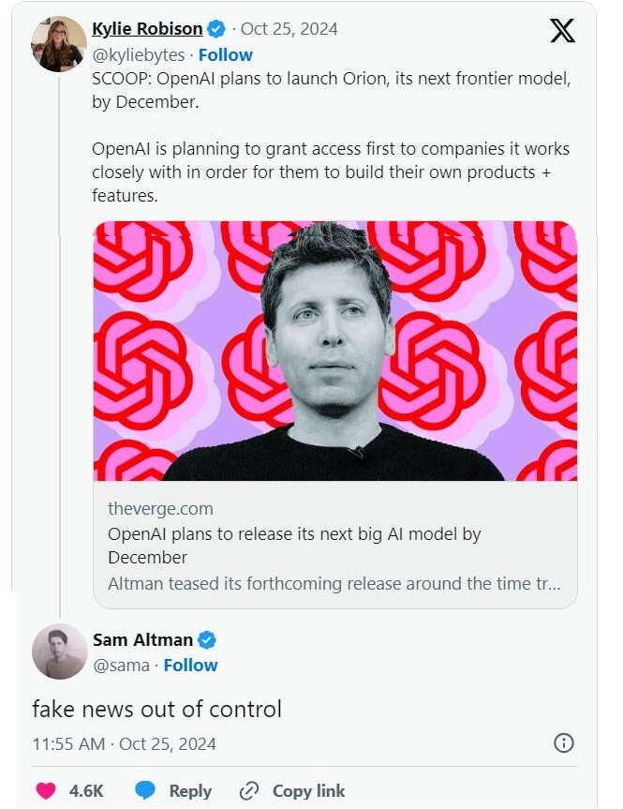Click the X logo icon

(562, 30)
